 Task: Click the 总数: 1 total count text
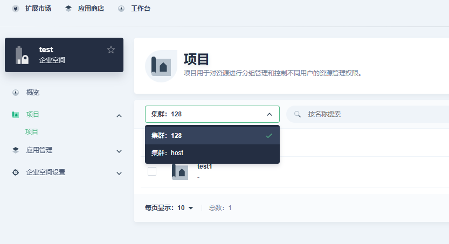(x=220, y=208)
